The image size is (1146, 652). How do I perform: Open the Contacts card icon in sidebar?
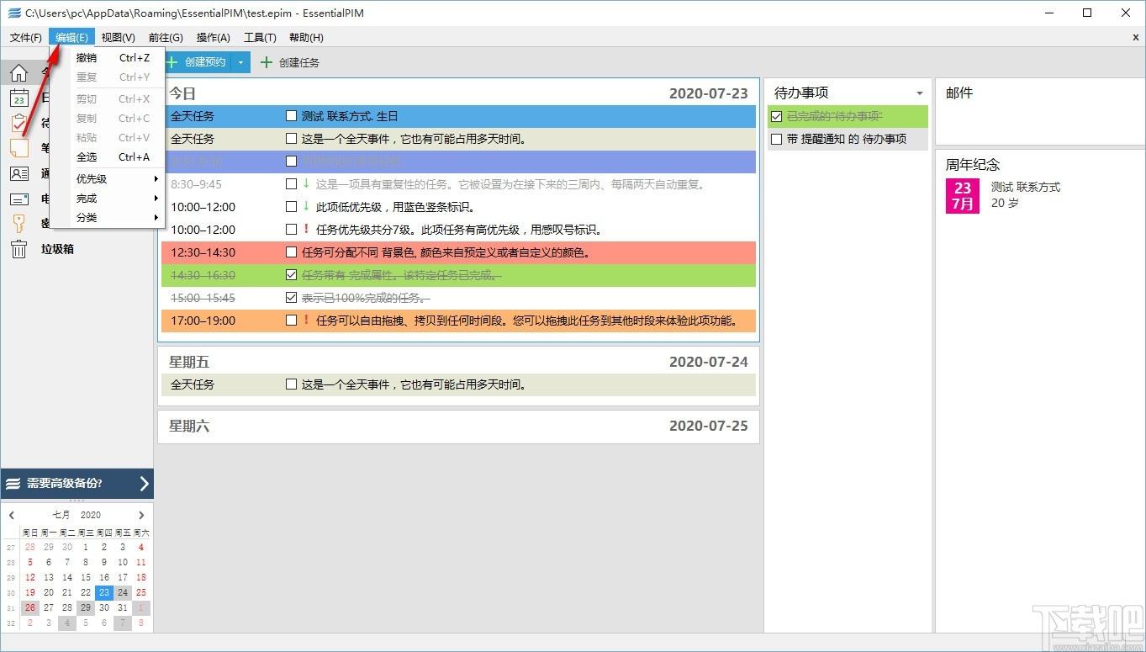click(x=18, y=173)
